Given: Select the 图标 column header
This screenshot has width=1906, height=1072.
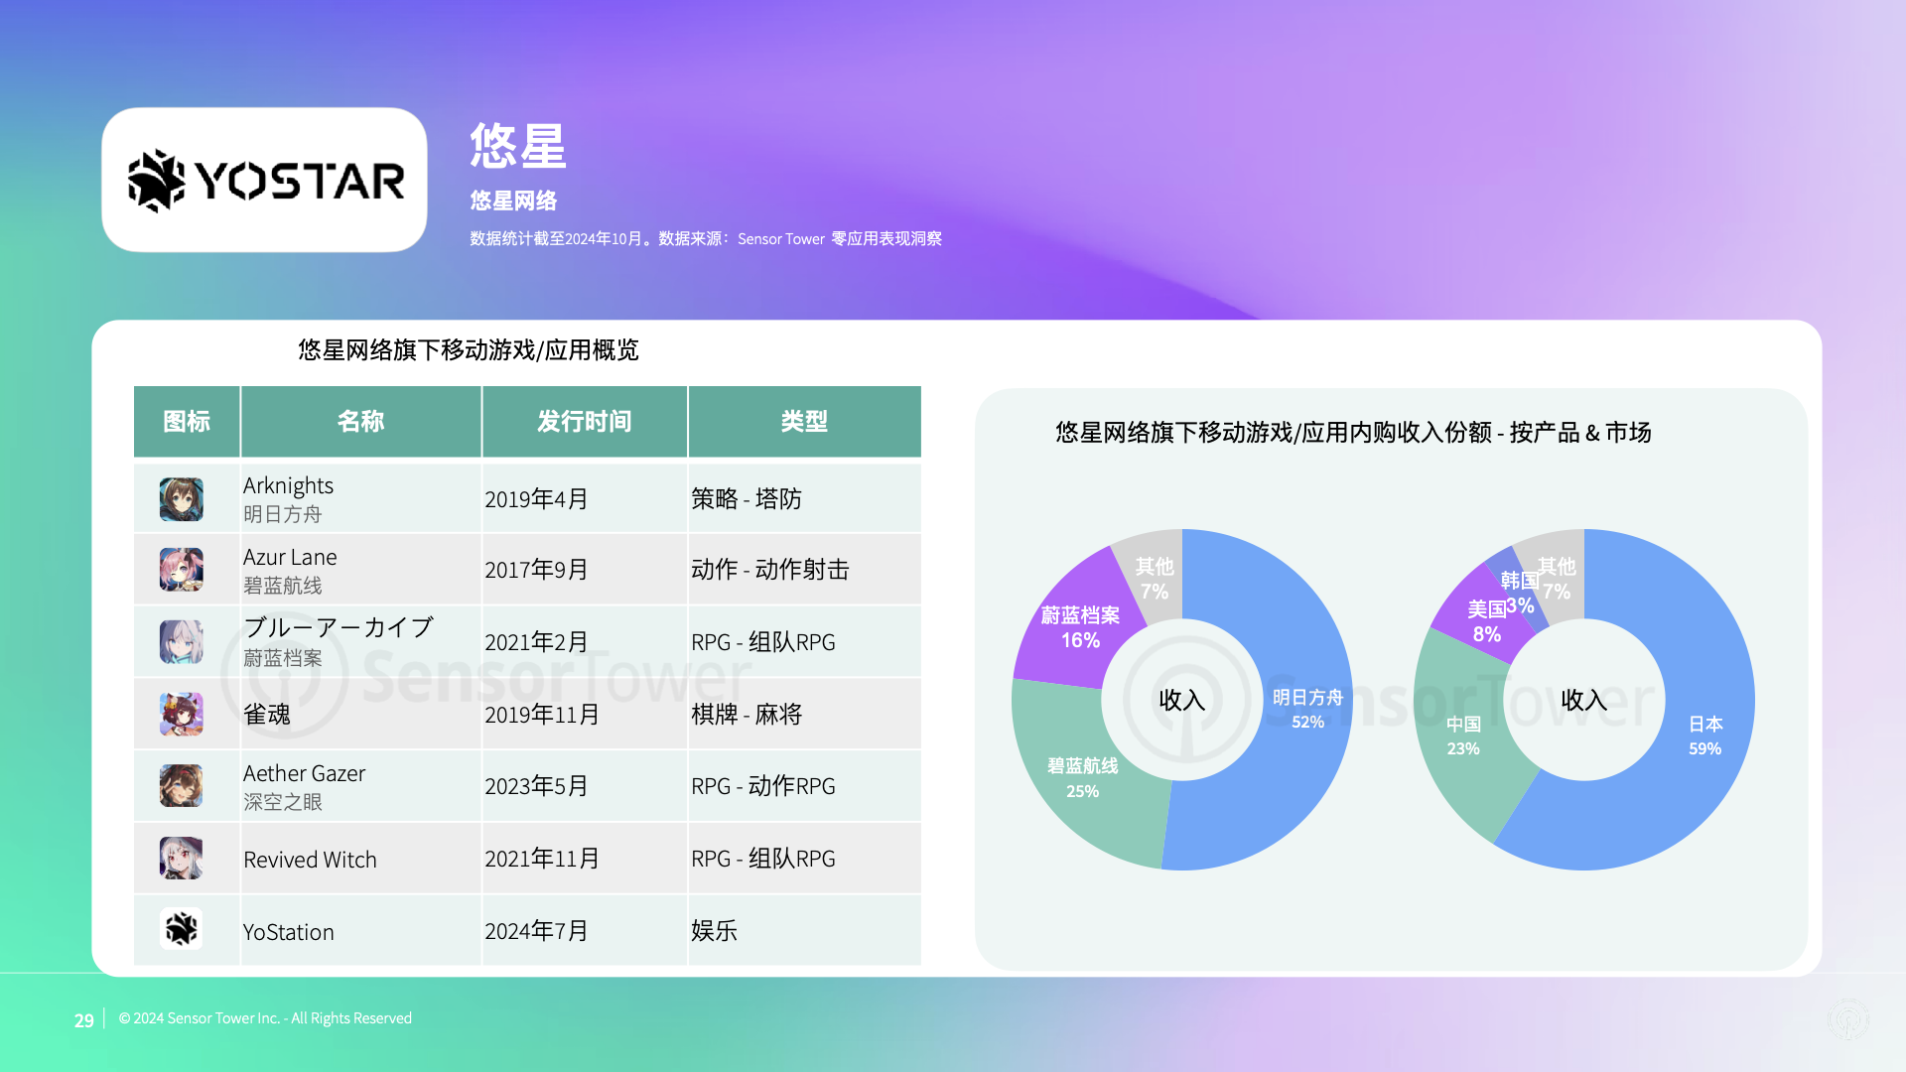Looking at the screenshot, I should point(187,422).
